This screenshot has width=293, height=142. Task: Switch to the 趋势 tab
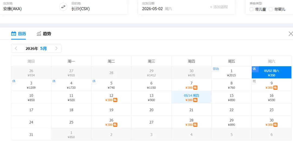(47, 34)
